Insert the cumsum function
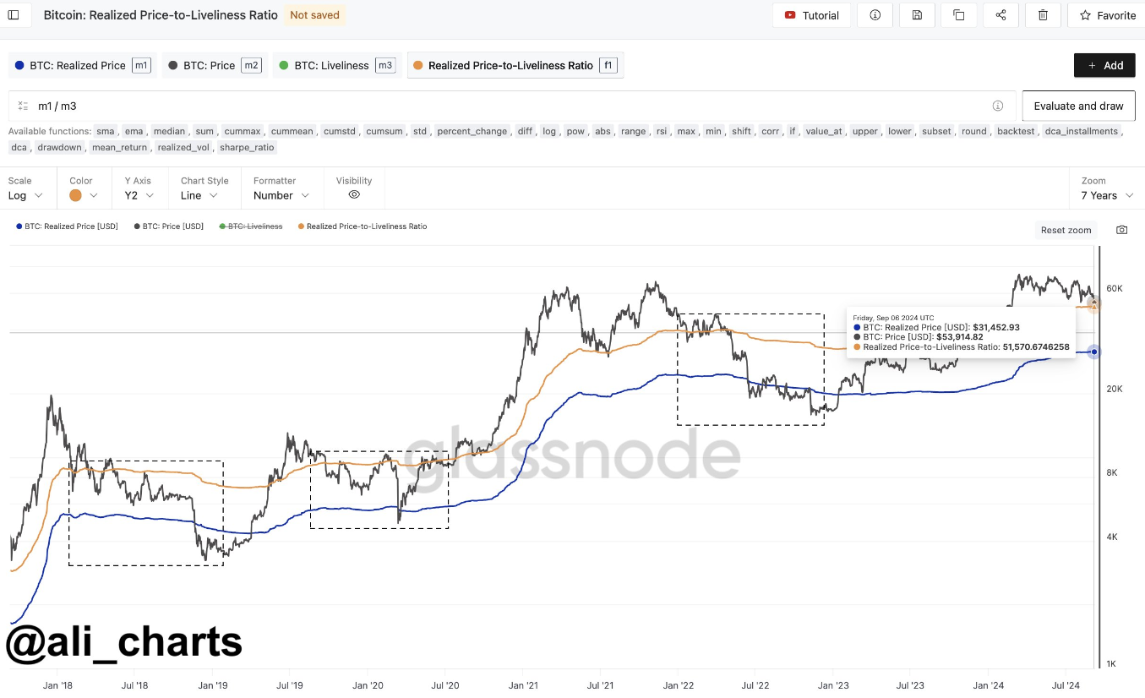 point(386,132)
